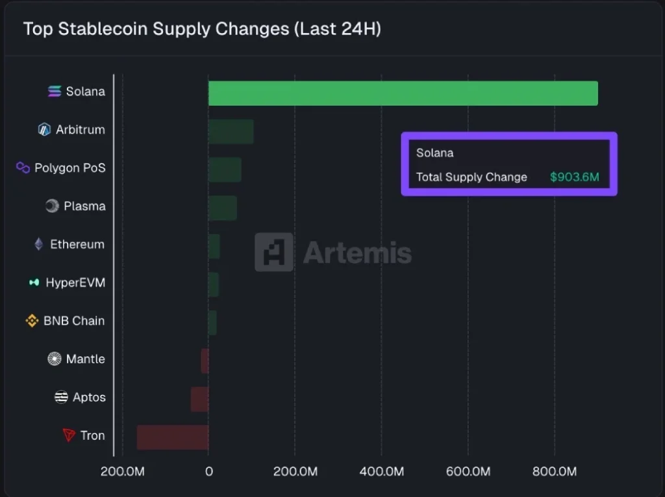Click the $903.6M tooltip value
This screenshot has width=665, height=497.
coord(574,177)
